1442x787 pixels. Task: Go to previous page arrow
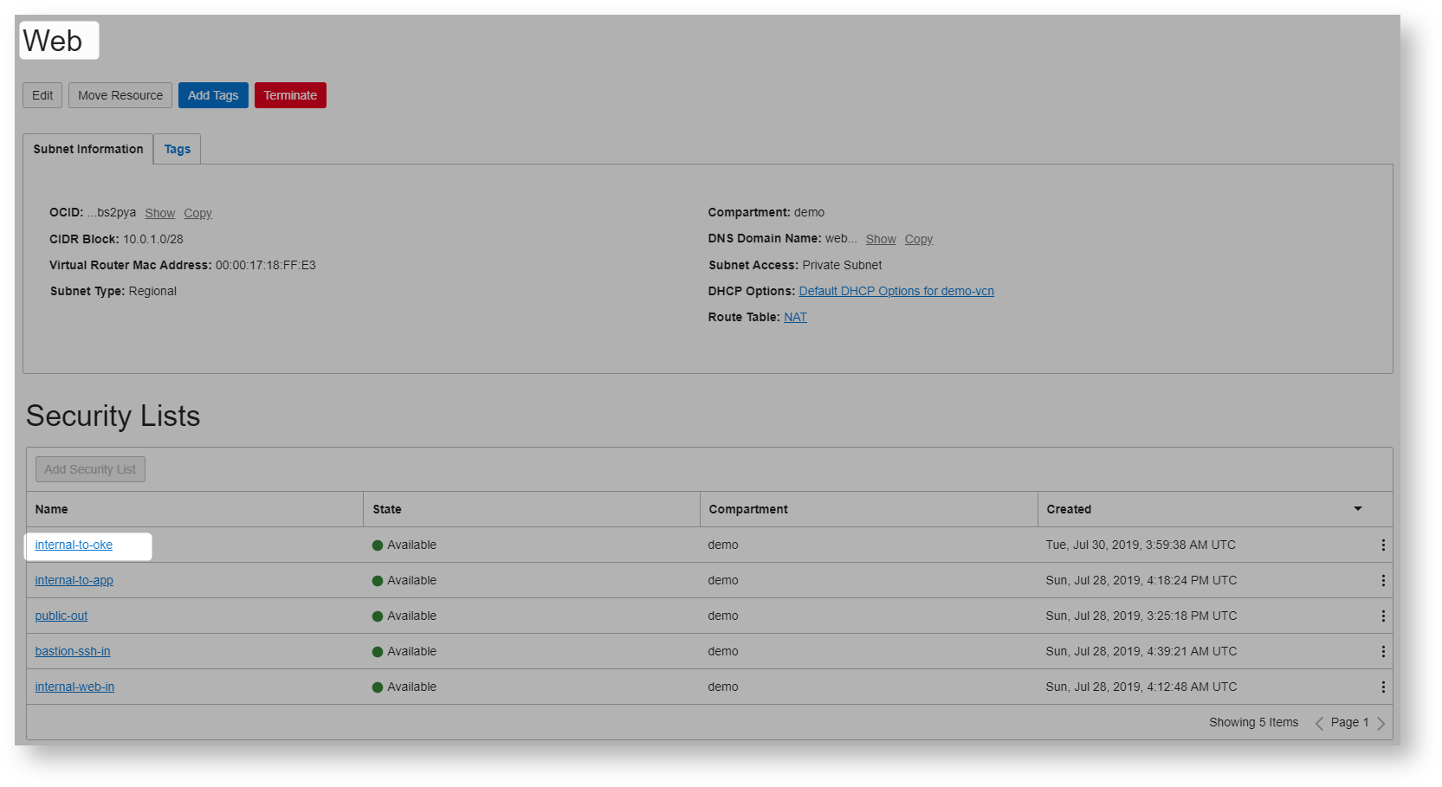[x=1319, y=723]
